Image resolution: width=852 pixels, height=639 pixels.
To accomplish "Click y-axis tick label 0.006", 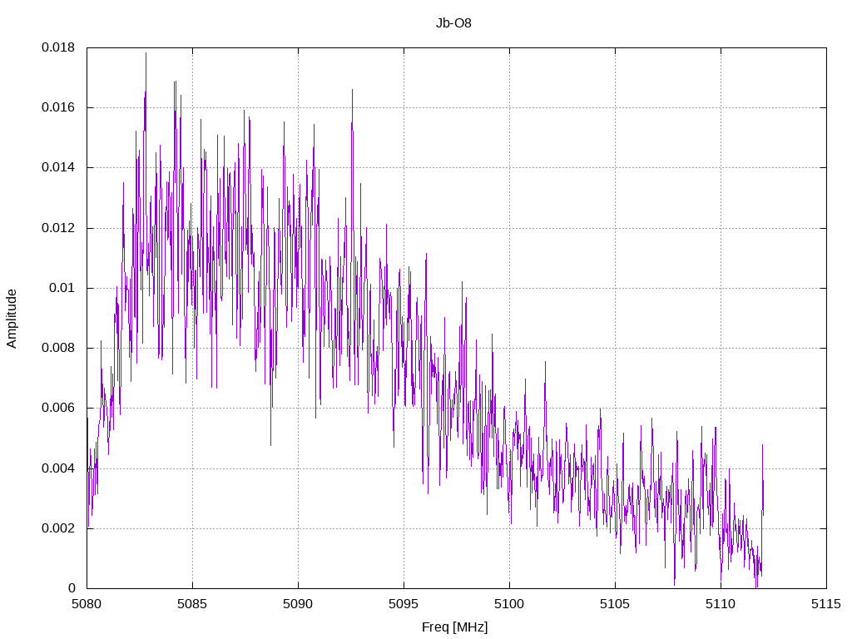I will tap(58, 408).
